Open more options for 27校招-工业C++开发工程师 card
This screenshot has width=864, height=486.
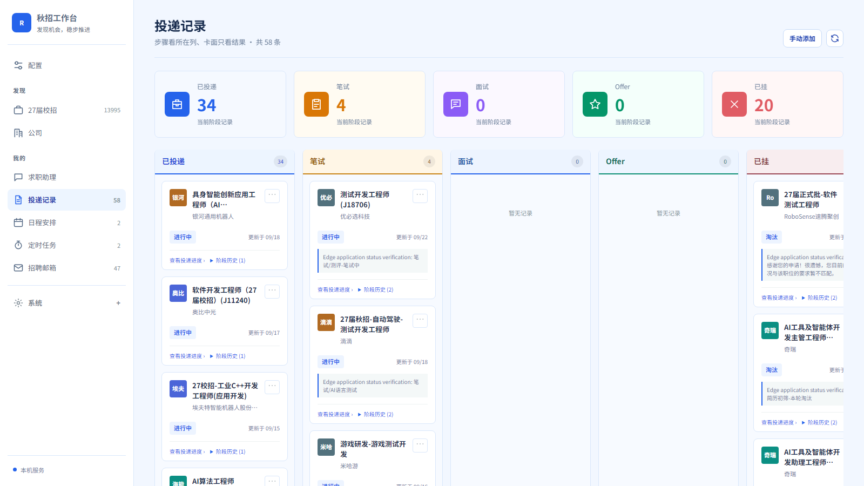(x=272, y=387)
